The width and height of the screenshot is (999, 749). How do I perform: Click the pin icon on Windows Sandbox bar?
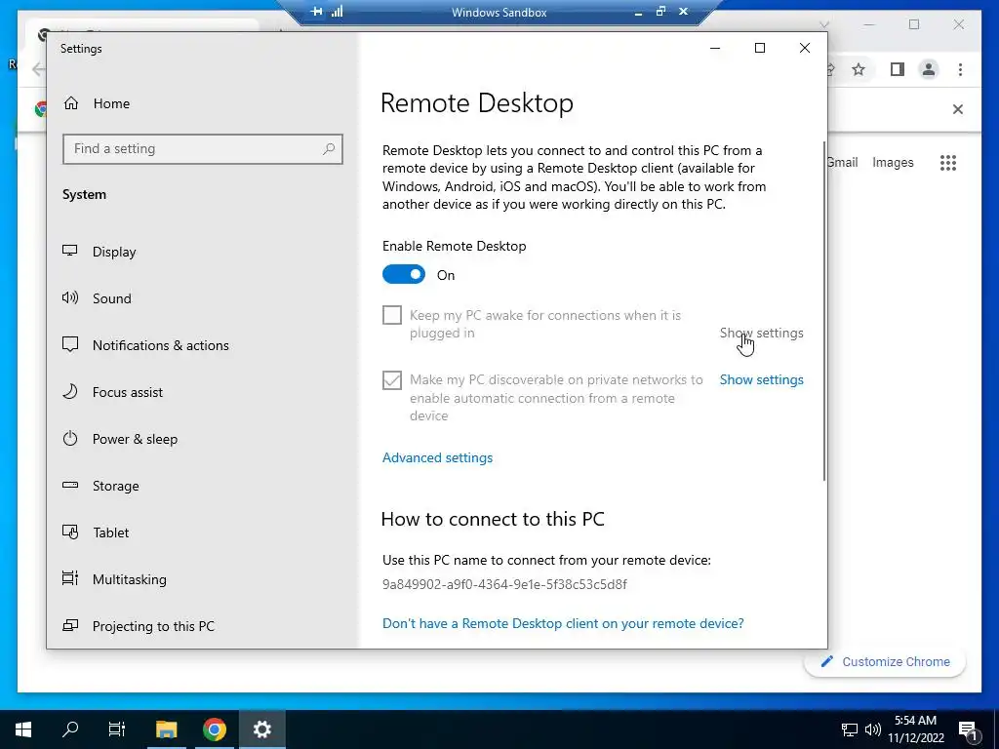(317, 12)
